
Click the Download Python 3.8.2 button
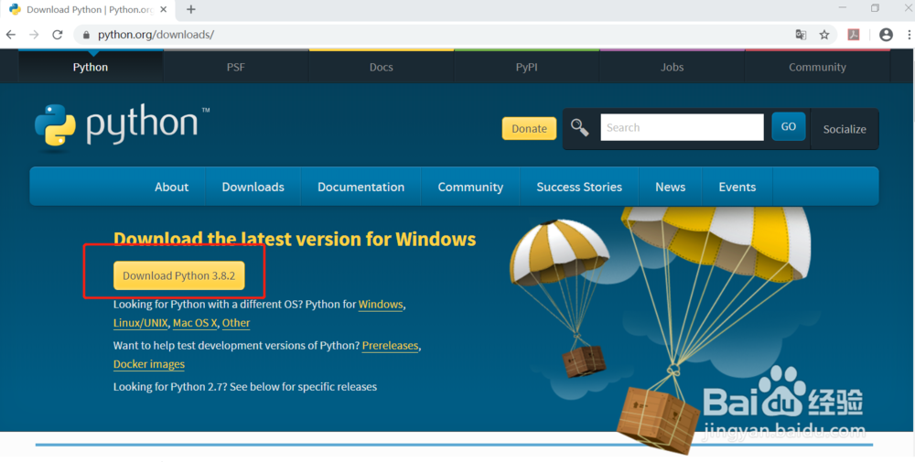tap(179, 276)
